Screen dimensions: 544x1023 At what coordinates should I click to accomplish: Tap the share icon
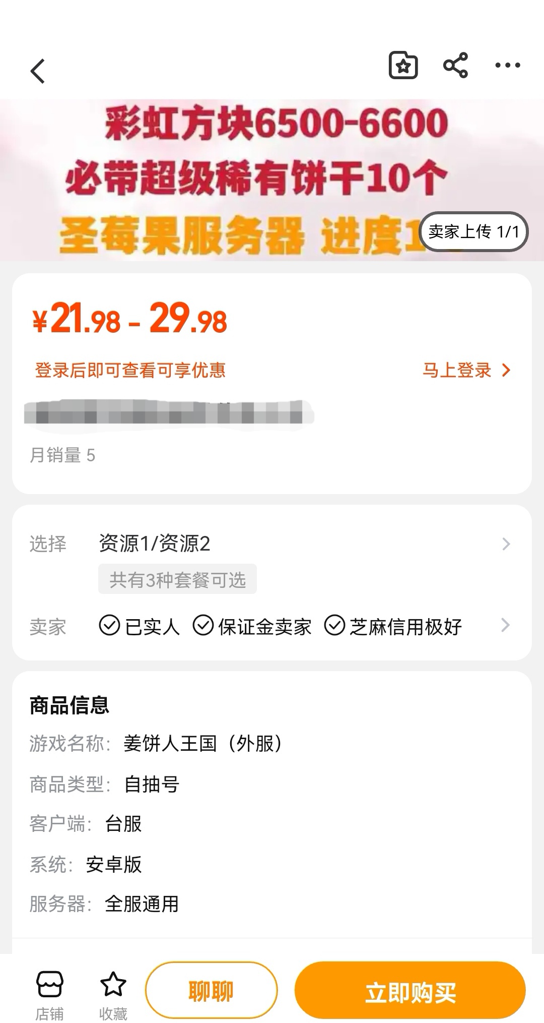(x=455, y=66)
